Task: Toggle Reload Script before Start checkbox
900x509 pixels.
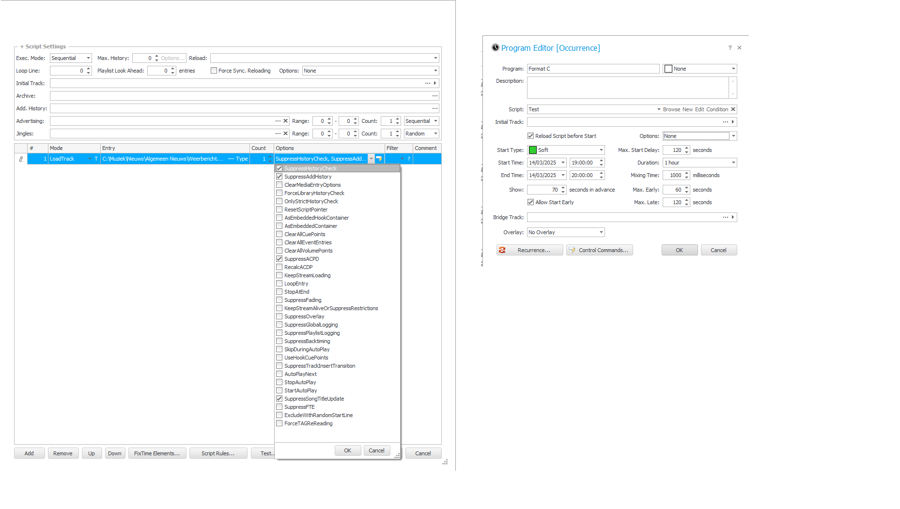Action: pyautogui.click(x=531, y=136)
